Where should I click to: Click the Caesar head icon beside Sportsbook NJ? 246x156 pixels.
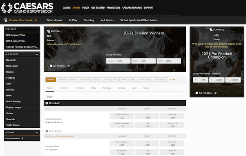(6, 20)
